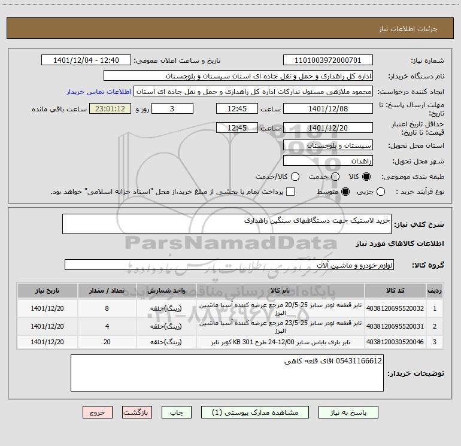Screen dimensions: 461x446
Task: Click the جزئیات اطلاعات نیاز header title
Action: click(x=408, y=29)
